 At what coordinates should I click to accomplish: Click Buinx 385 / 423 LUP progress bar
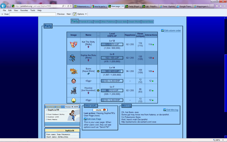112,71
